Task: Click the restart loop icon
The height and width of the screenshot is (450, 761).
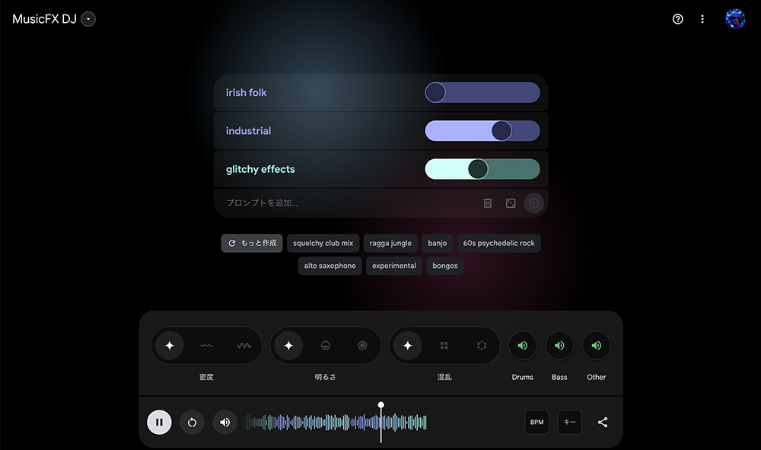Action: 193,423
